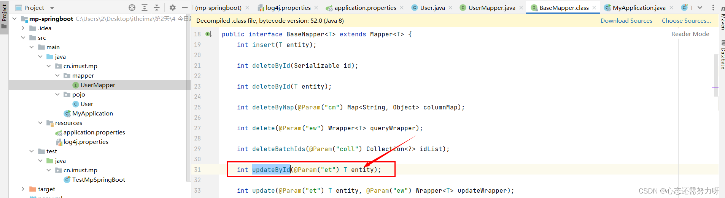Hide the Project panel with minus icon
The height and width of the screenshot is (198, 725).
point(185,8)
